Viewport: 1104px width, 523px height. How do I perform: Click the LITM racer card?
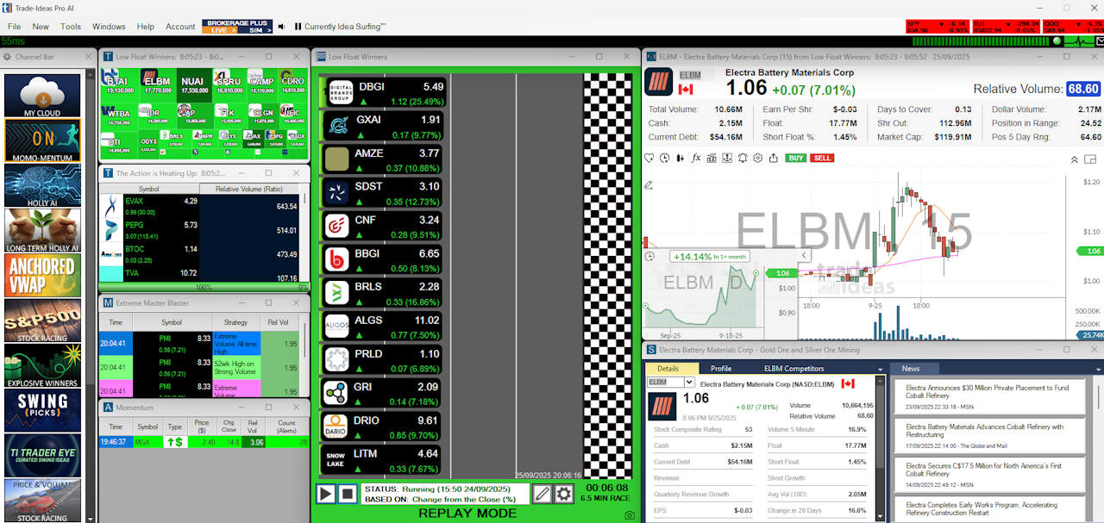point(382,461)
